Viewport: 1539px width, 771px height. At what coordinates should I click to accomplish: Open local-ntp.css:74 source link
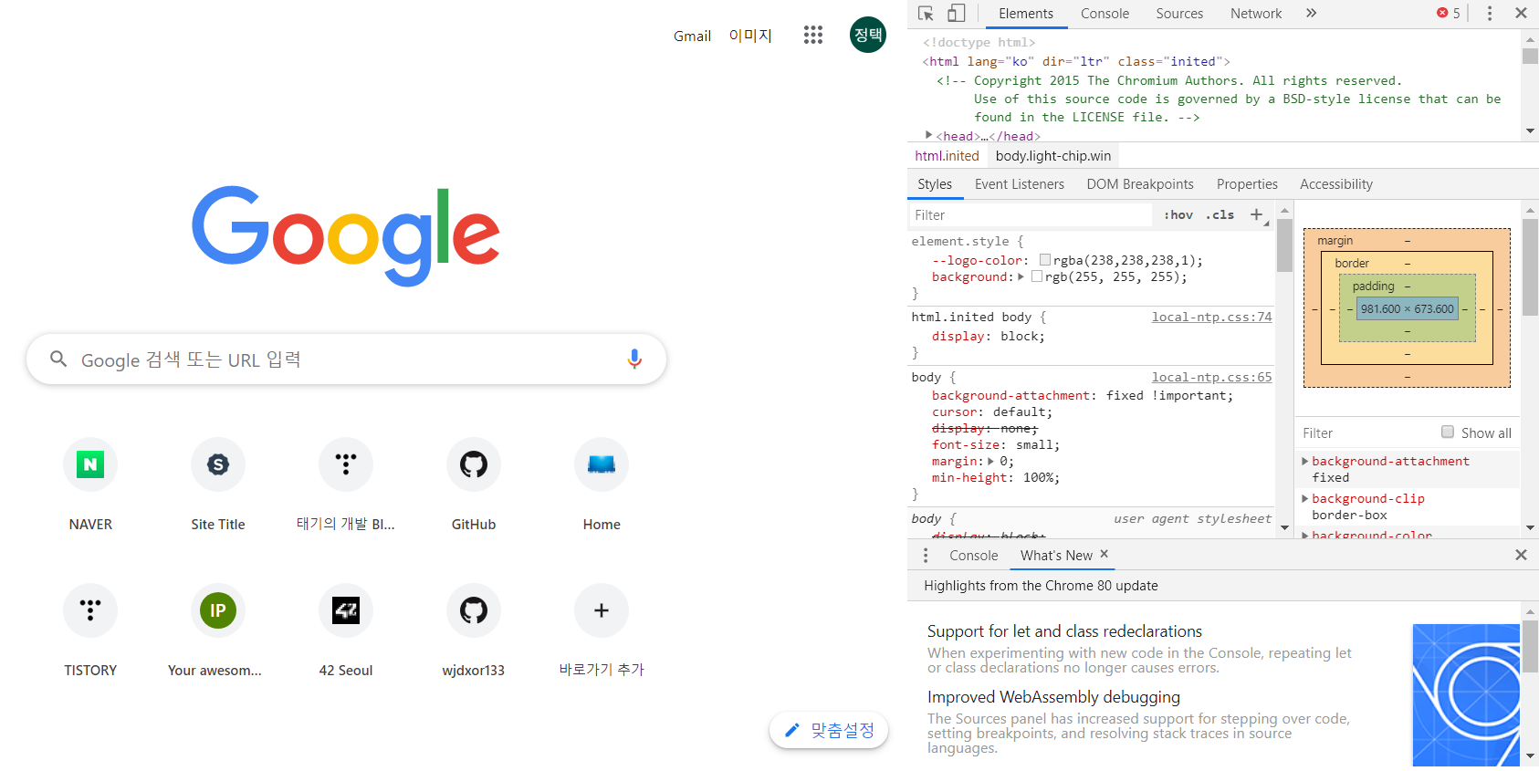[1211, 317]
